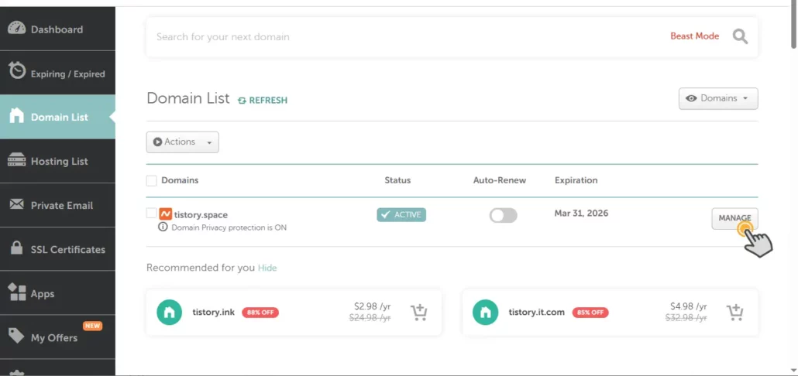Click the magnifying glass search icon

740,36
